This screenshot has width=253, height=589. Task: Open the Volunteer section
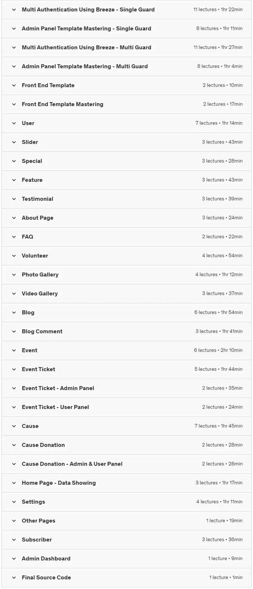coord(126,256)
